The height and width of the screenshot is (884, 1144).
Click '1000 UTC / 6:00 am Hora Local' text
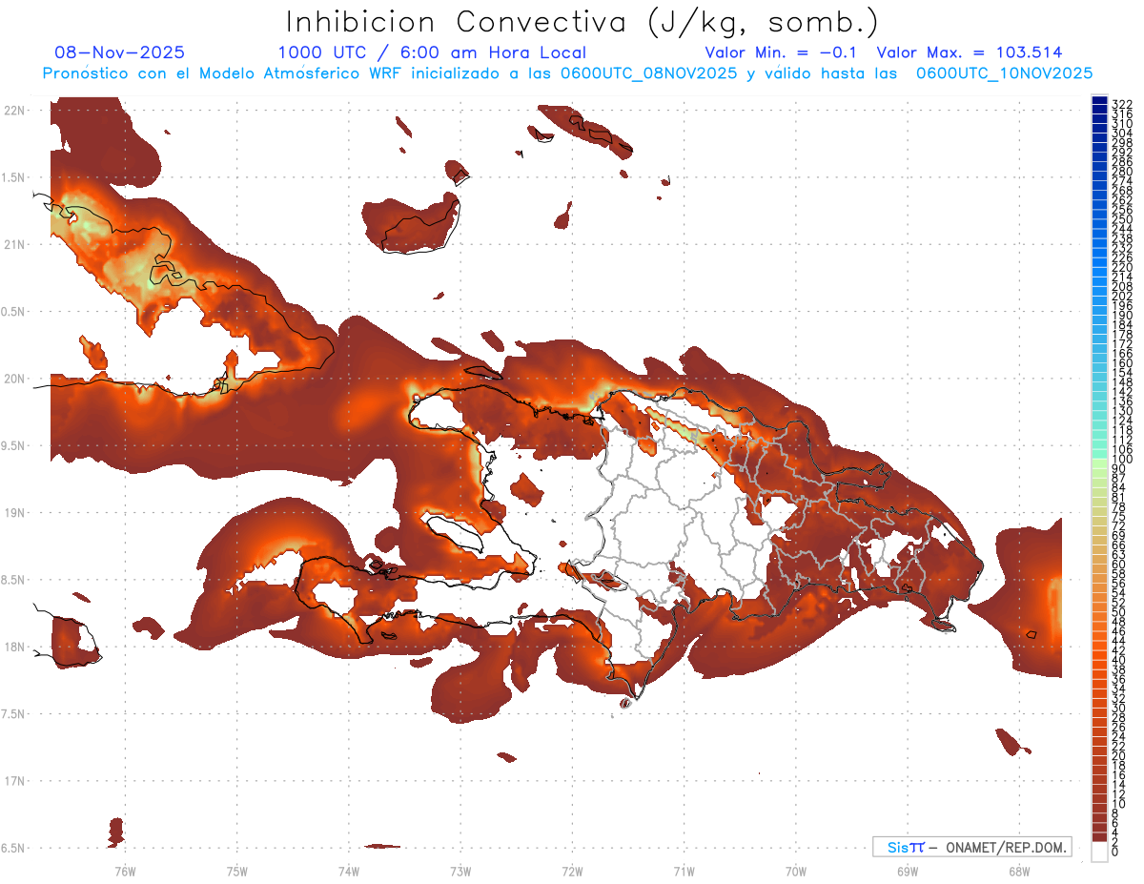point(431,52)
